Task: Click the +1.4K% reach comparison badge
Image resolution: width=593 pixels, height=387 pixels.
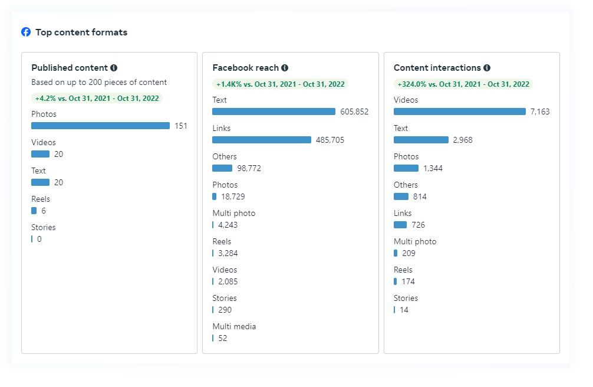Action: click(x=280, y=84)
